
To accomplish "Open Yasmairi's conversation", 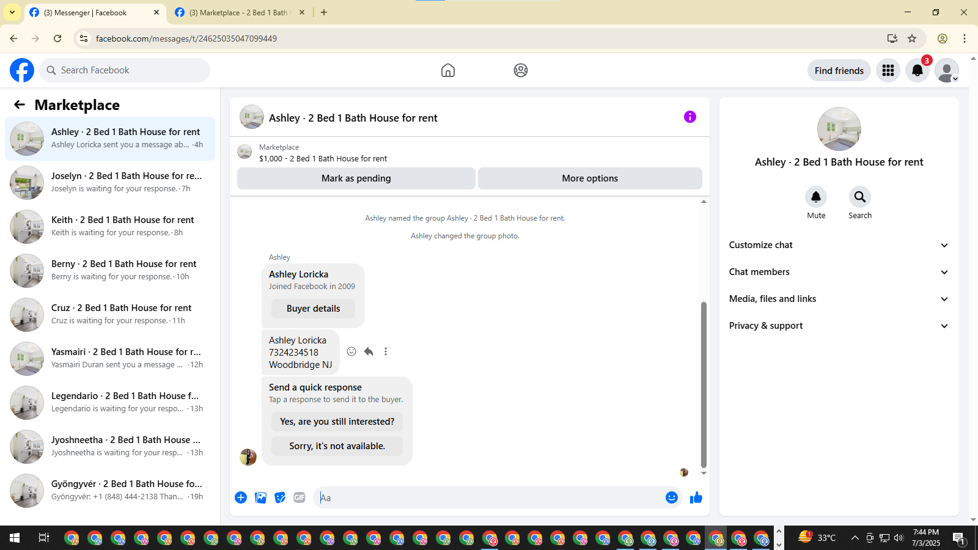I will click(110, 358).
